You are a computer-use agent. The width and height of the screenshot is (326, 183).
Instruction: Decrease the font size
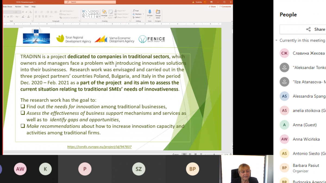click(x=27, y=12)
